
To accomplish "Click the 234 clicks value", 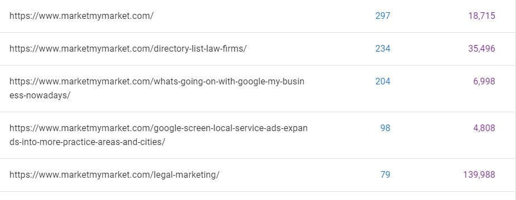I will tap(383, 48).
